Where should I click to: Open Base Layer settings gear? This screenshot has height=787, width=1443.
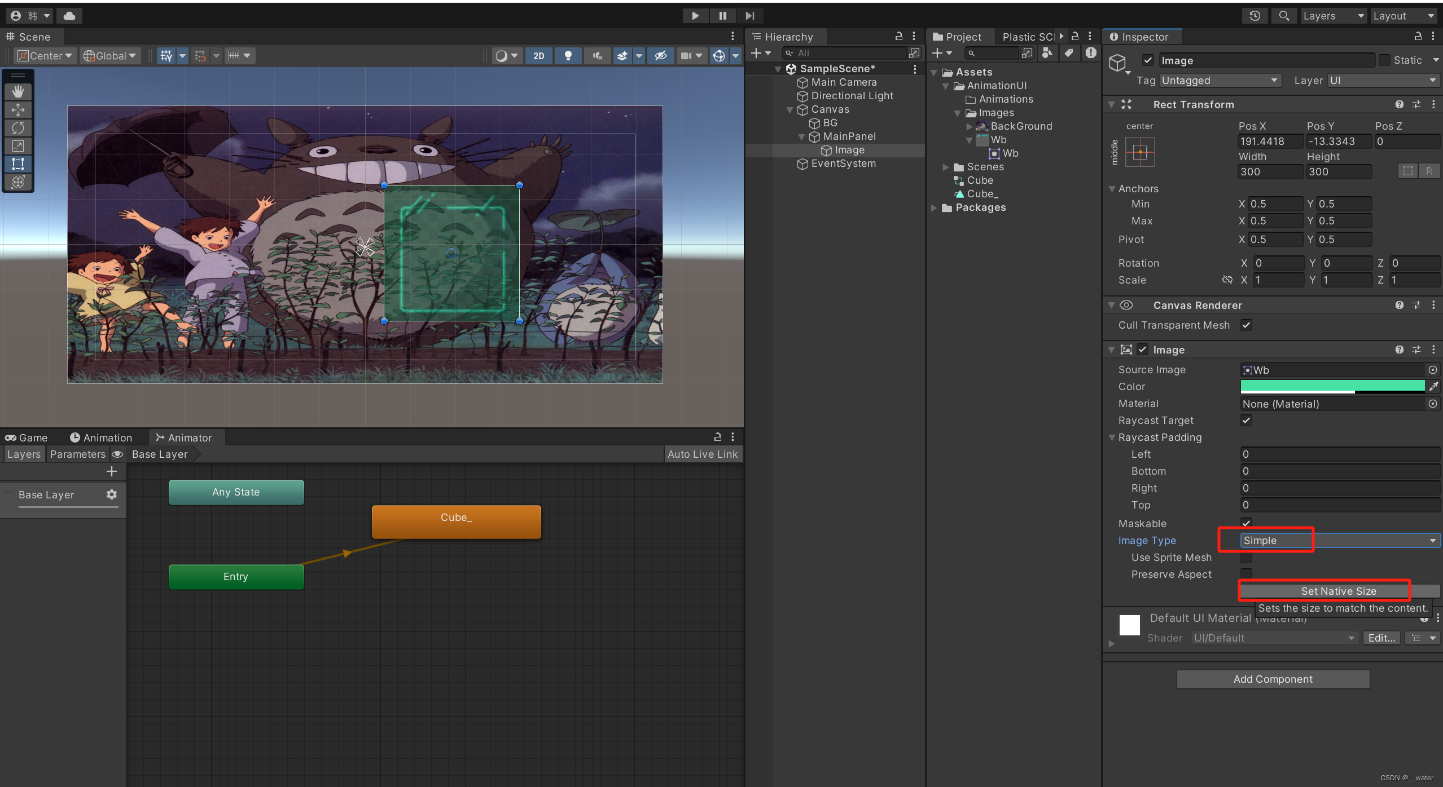[112, 494]
